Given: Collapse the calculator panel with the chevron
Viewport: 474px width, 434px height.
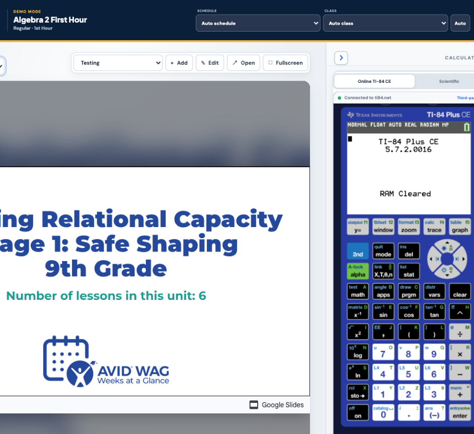Looking at the screenshot, I should pyautogui.click(x=341, y=58).
